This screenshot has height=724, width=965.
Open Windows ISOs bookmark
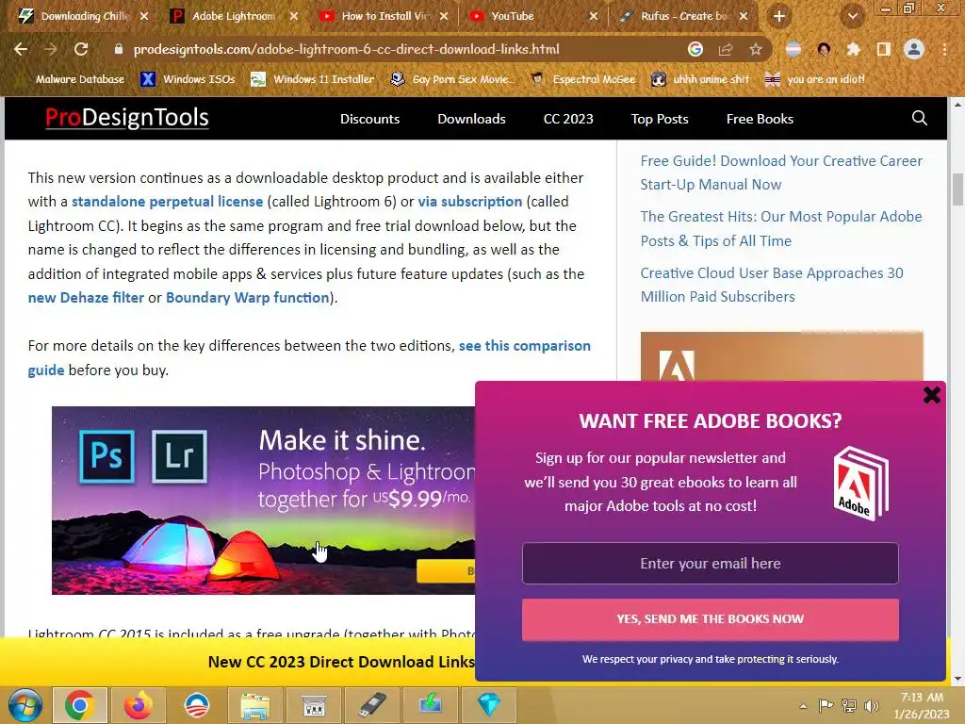(188, 79)
